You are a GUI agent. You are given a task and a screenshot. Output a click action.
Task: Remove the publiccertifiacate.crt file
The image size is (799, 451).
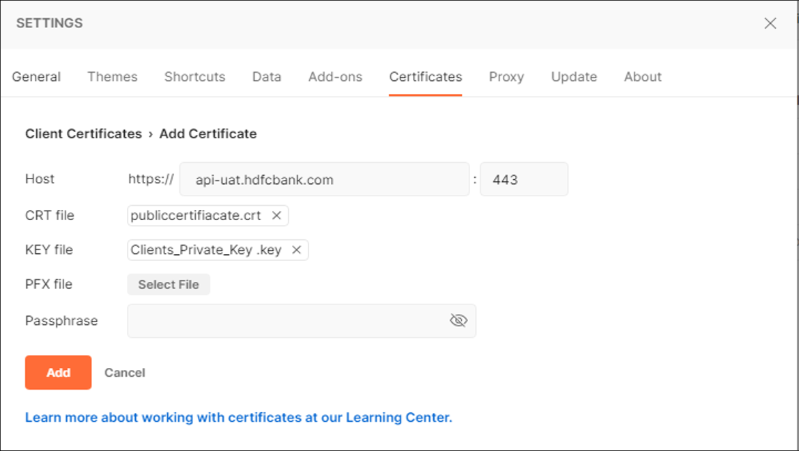point(276,215)
